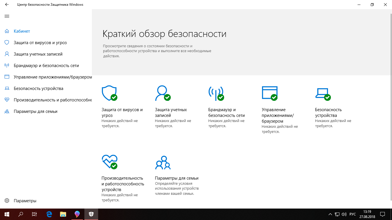Click the Краткий обзор безопасности heading

pyautogui.click(x=164, y=34)
